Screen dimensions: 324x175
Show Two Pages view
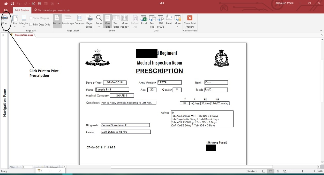pos(116,21)
